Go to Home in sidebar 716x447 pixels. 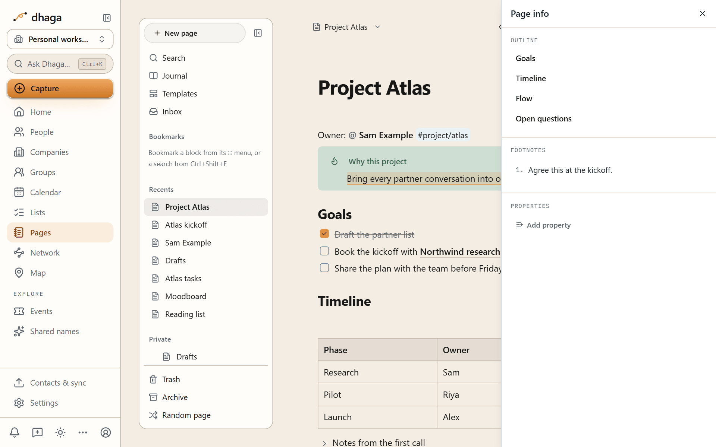(60, 112)
